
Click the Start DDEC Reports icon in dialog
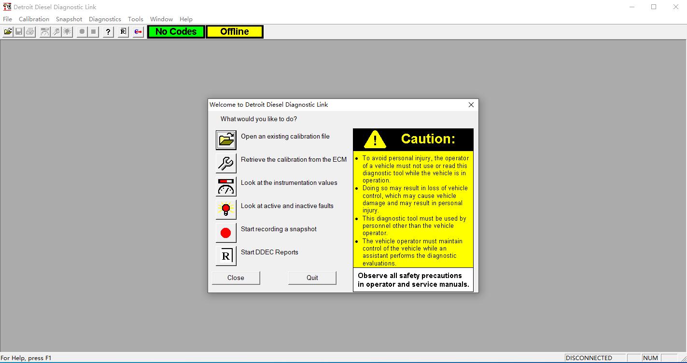pyautogui.click(x=226, y=256)
